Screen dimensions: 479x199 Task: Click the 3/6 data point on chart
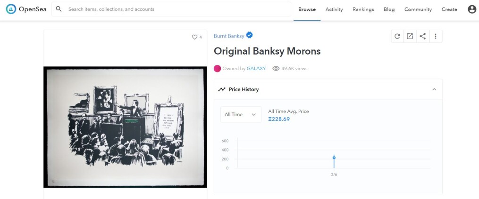click(334, 158)
